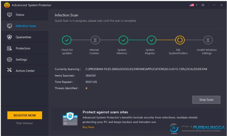Open the Status tab

[x=25, y=15]
